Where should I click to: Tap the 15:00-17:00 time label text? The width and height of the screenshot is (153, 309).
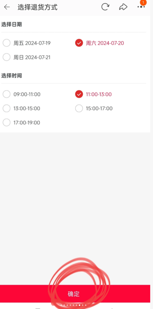(x=99, y=108)
